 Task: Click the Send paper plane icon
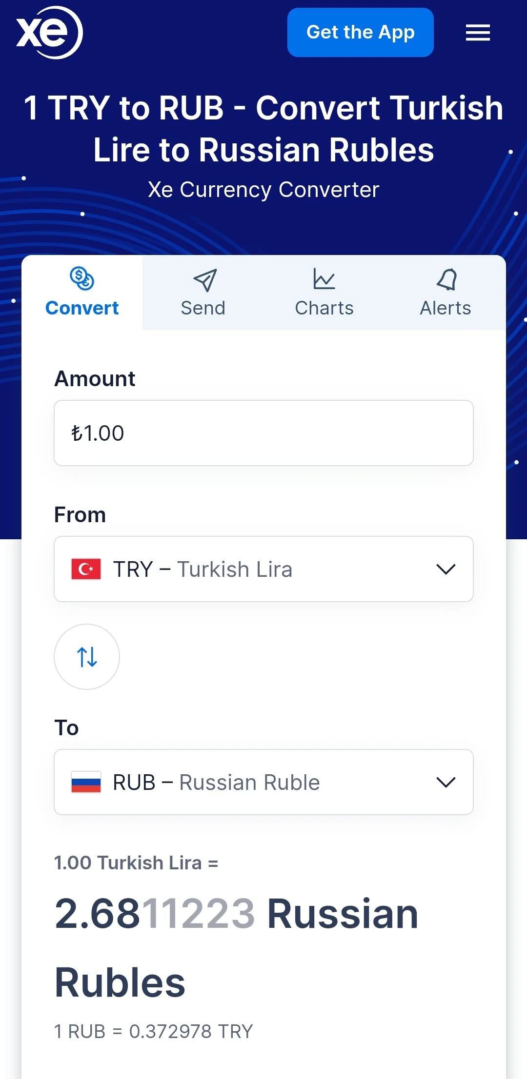tap(205, 280)
